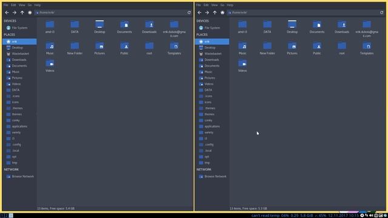The width and height of the screenshot is (388, 218).
Task: Select Music folder icon in left window
Action: click(50, 46)
